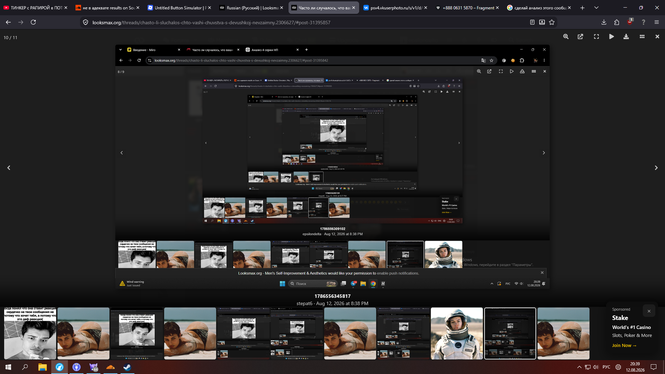Download the current lightbox image
The width and height of the screenshot is (665, 374).
click(x=626, y=37)
